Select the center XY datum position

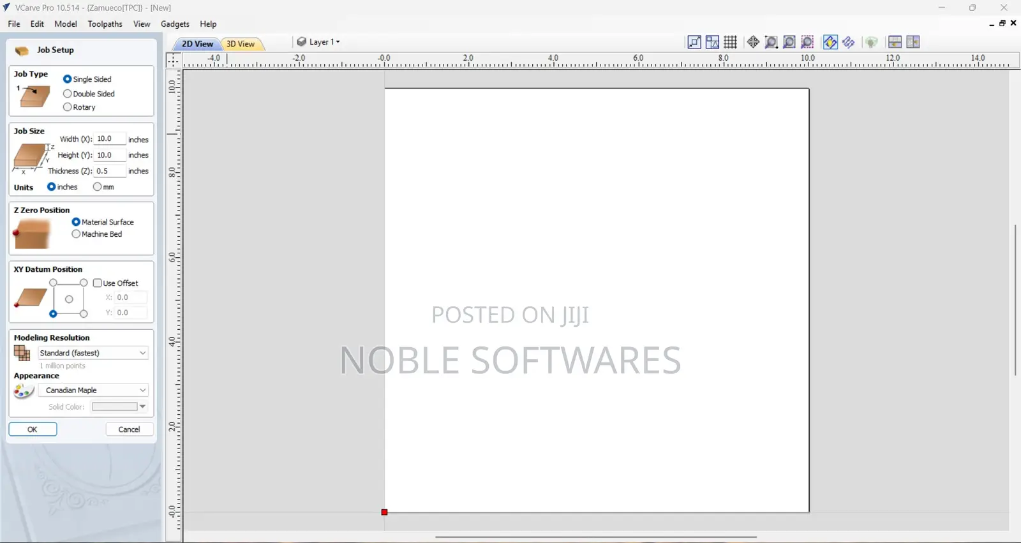(69, 299)
